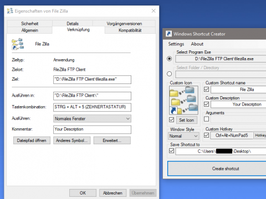This screenshot has width=266, height=199.
Task: Click the Abbrechen button
Action: [112, 193]
